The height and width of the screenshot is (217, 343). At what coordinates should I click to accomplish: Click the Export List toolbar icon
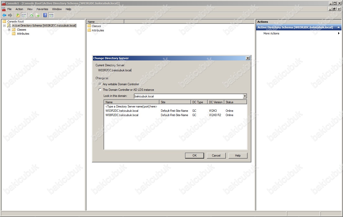pyautogui.click(x=37, y=15)
